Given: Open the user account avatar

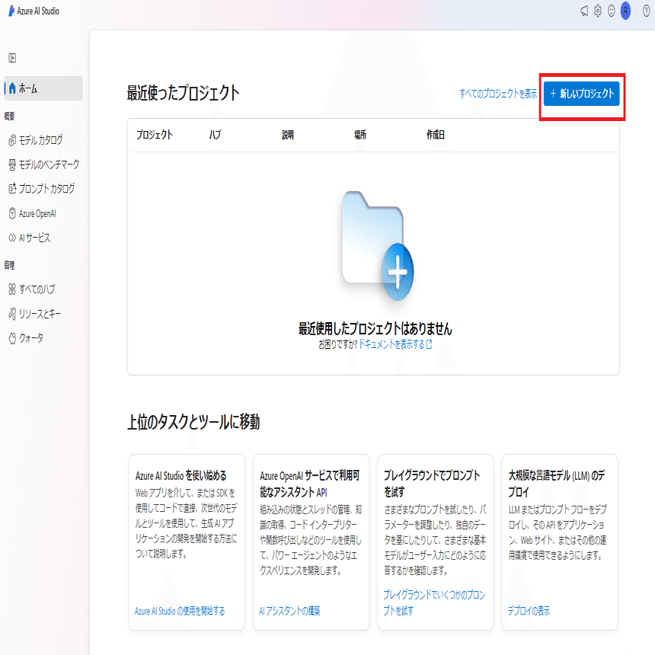Looking at the screenshot, I should [625, 11].
